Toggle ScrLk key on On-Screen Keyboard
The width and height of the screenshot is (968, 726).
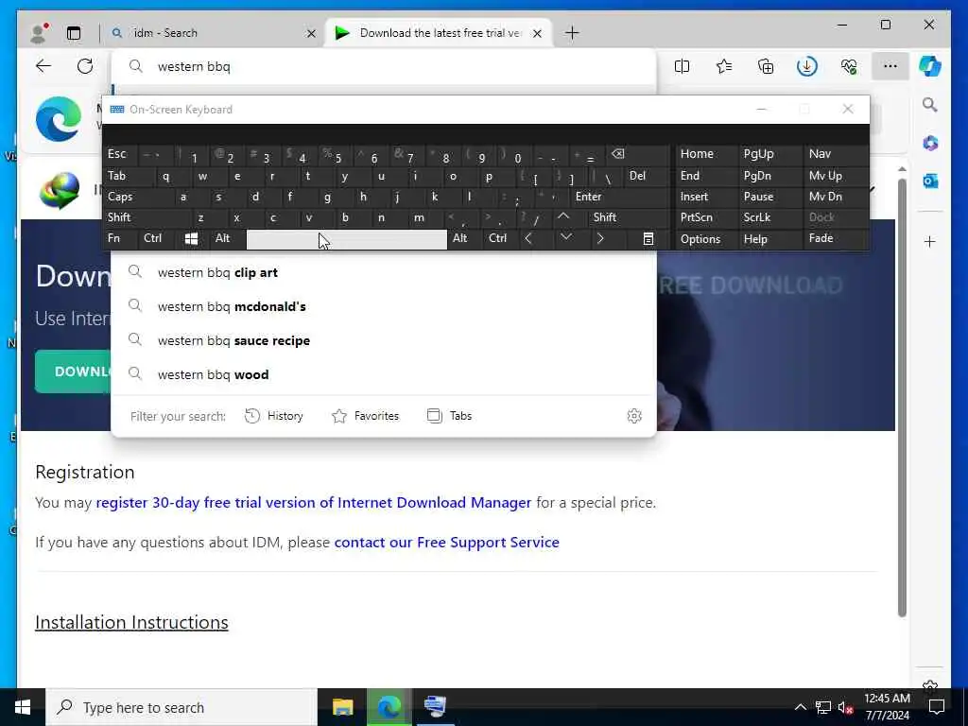(769, 218)
